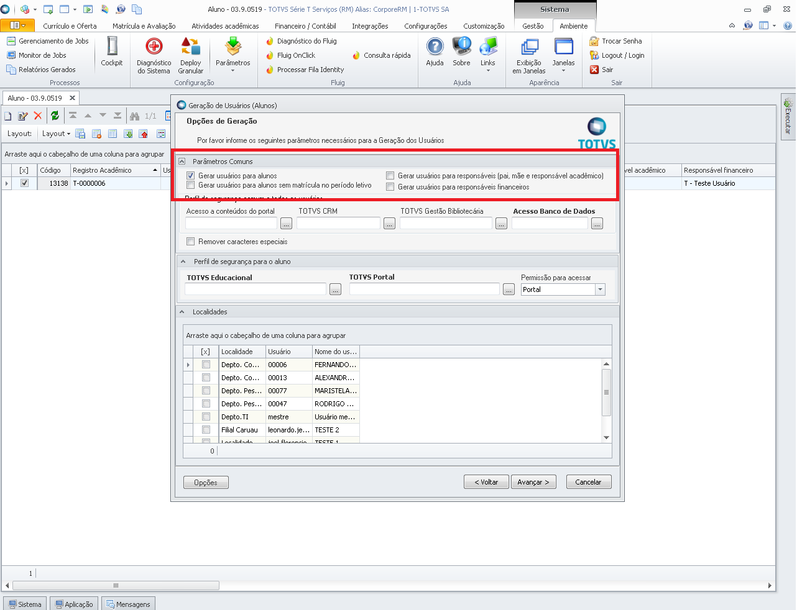Click Trocar Senha

615,41
